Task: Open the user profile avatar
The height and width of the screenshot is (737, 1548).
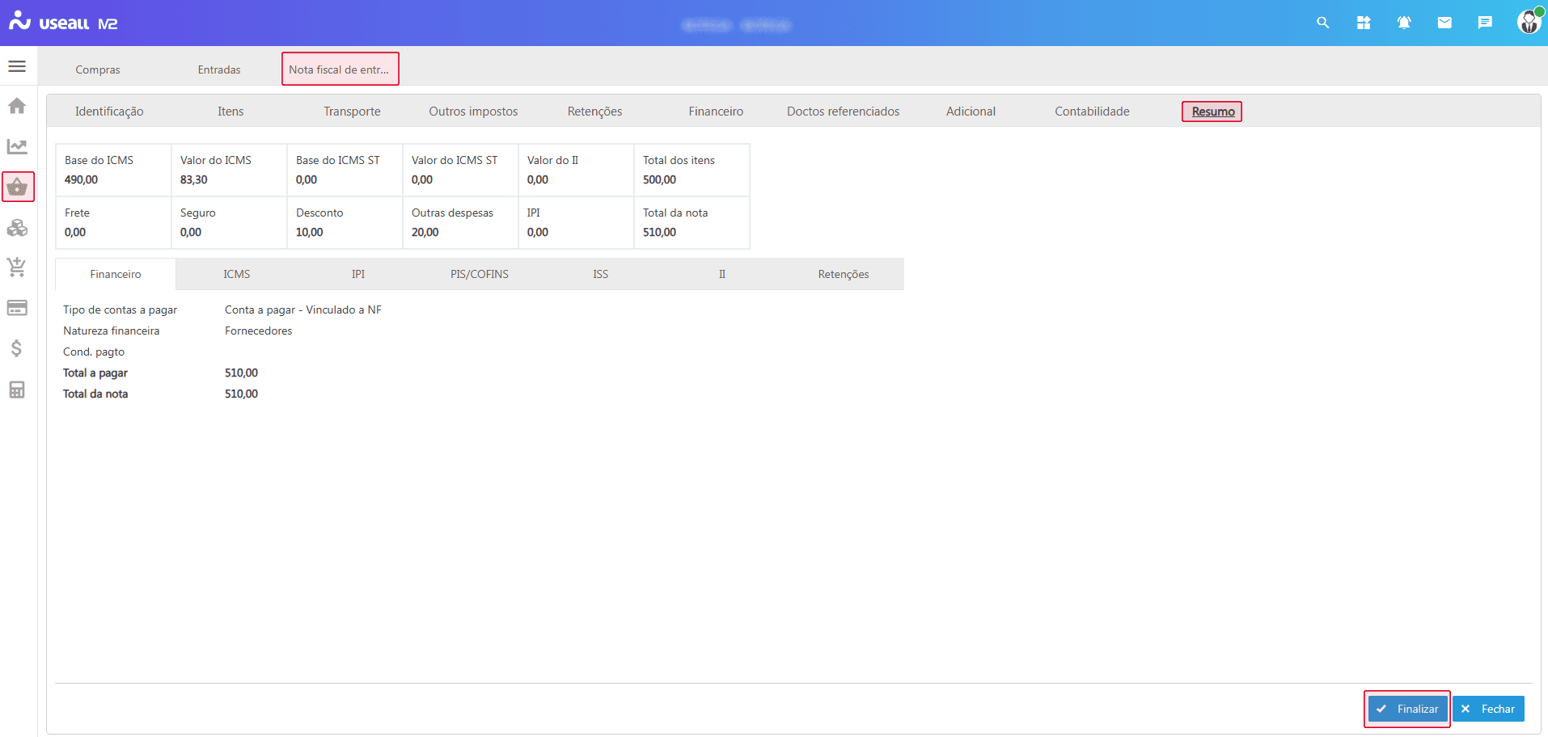Action: point(1528,22)
